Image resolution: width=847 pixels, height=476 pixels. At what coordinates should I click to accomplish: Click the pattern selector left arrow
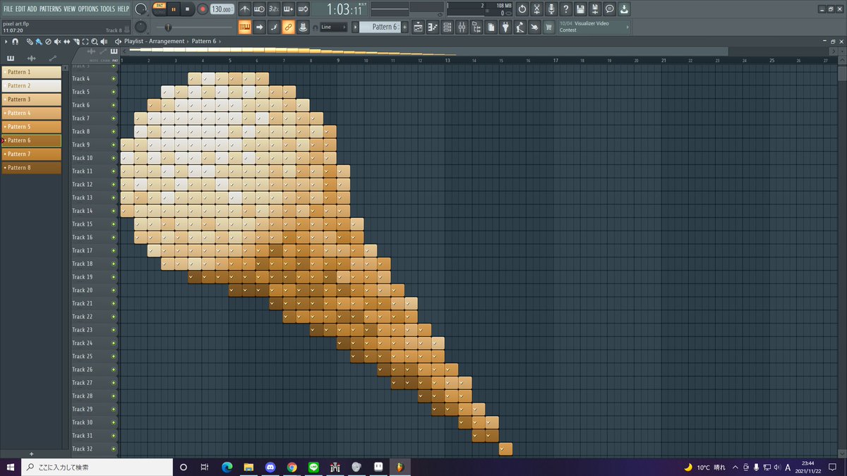355,28
